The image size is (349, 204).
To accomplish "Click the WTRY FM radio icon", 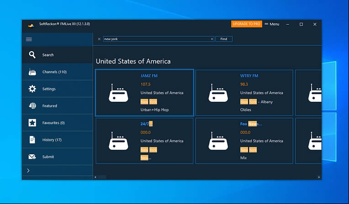I will point(218,93).
